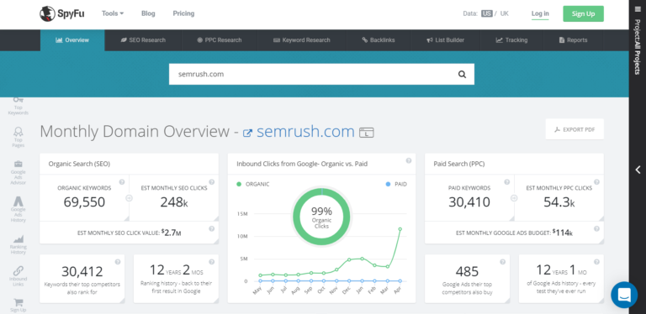Open Google Ads Advisor in sidebar

coord(19,173)
